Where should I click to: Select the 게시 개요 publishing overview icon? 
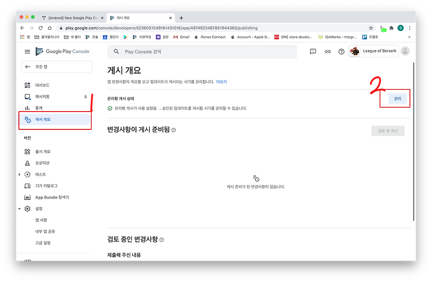(28, 120)
